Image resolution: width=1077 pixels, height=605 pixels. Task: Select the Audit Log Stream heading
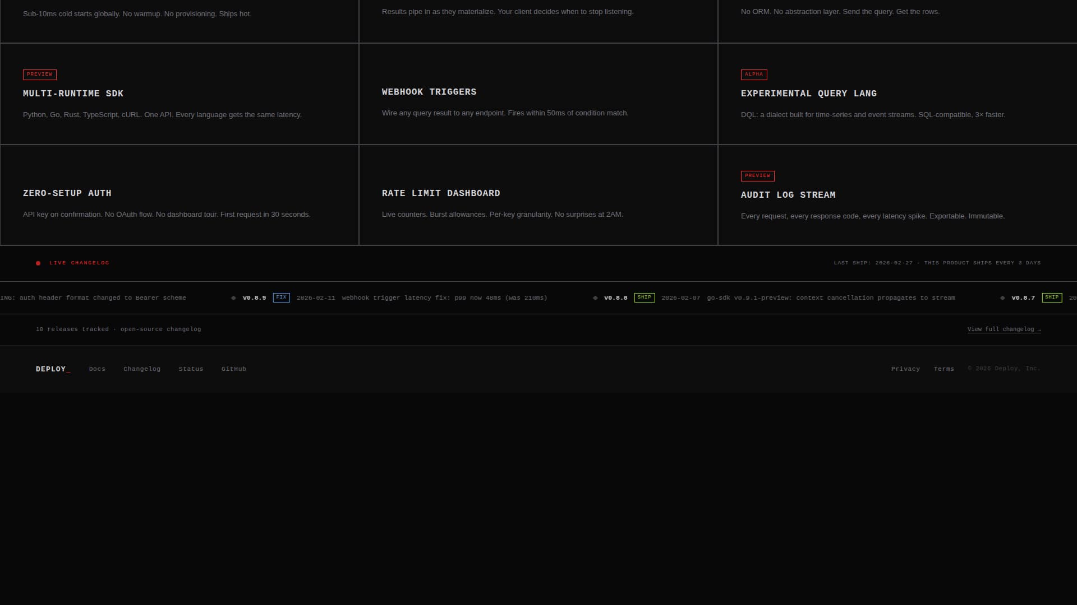788,195
